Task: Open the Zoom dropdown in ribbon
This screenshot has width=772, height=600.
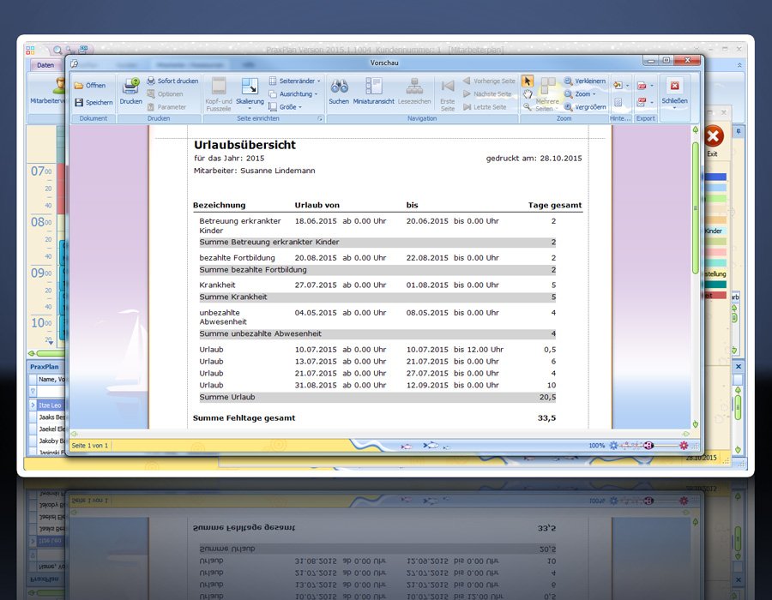Action: 580,94
